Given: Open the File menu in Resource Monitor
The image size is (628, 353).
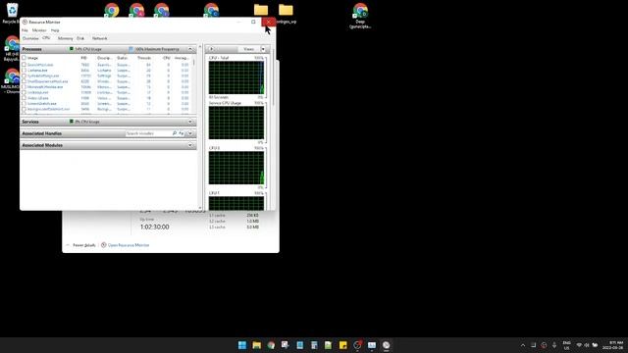Looking at the screenshot, I should pos(25,30).
